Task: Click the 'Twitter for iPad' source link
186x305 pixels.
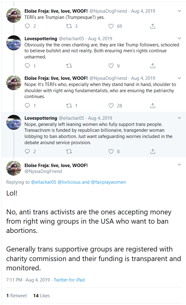Action: (69, 280)
